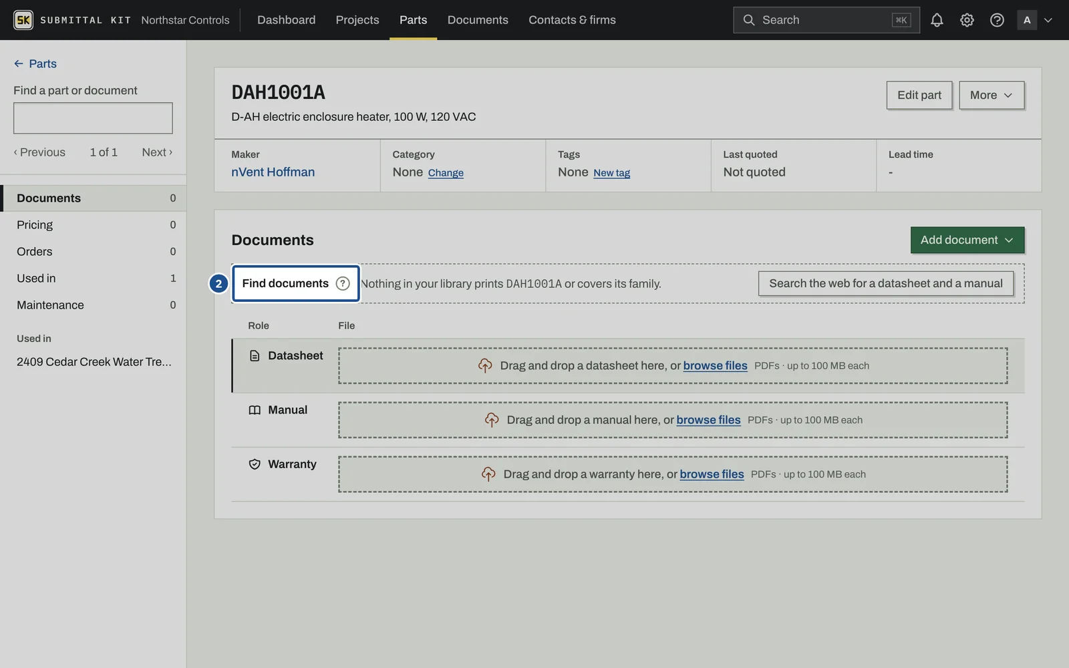1069x668 pixels.
Task: Open the Add document dropdown
Action: (x=967, y=240)
